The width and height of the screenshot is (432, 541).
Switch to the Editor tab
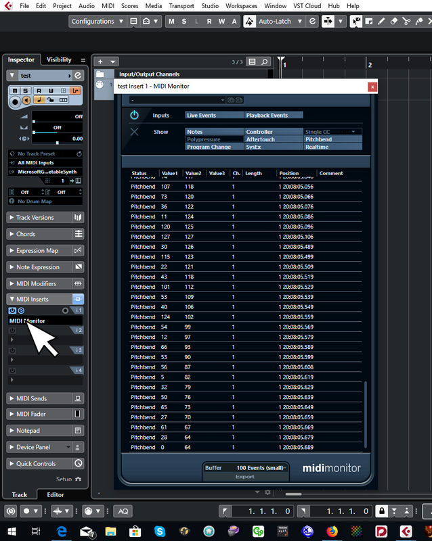tap(56, 494)
